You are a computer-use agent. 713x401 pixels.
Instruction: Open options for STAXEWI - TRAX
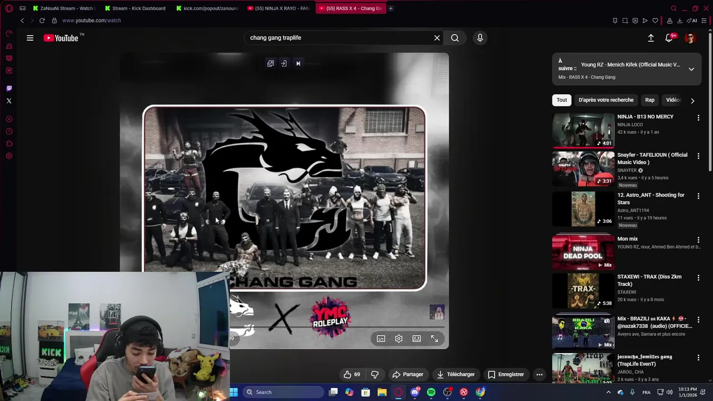[698, 277]
